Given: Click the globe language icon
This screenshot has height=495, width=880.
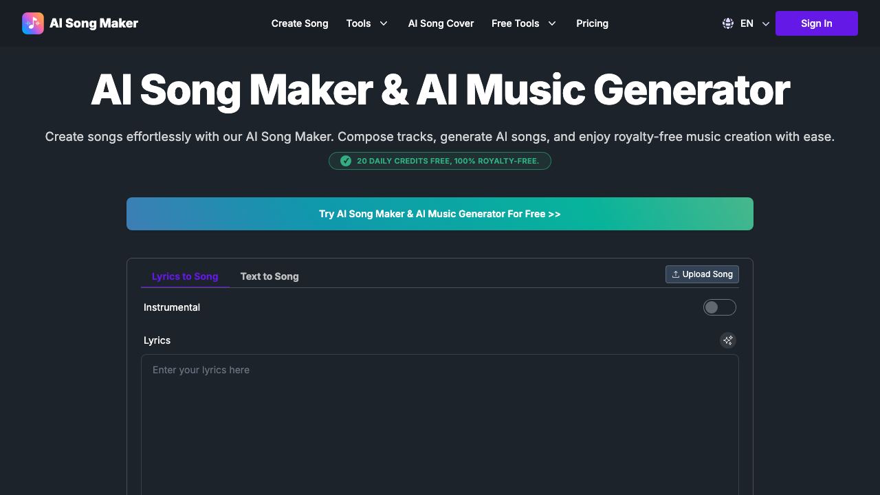Looking at the screenshot, I should [x=728, y=23].
